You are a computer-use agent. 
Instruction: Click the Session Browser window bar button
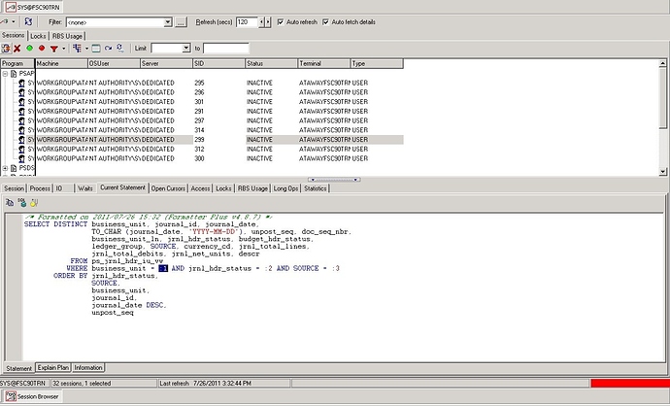click(32, 396)
